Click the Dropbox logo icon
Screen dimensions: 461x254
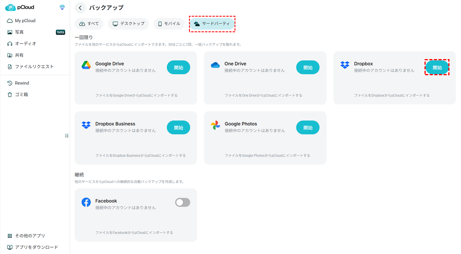[x=345, y=65]
